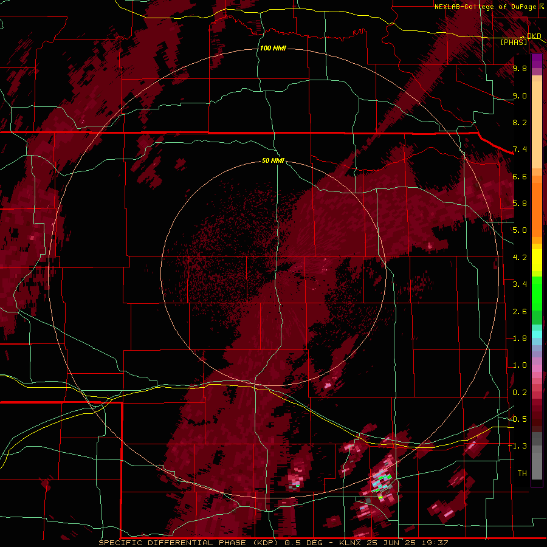547x547 pixels.
Task: Click the -0.5 value on the color scale
Action: pyautogui.click(x=518, y=419)
